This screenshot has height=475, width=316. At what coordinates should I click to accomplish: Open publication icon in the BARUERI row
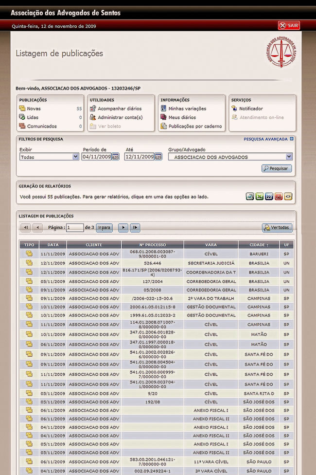pyautogui.click(x=29, y=254)
